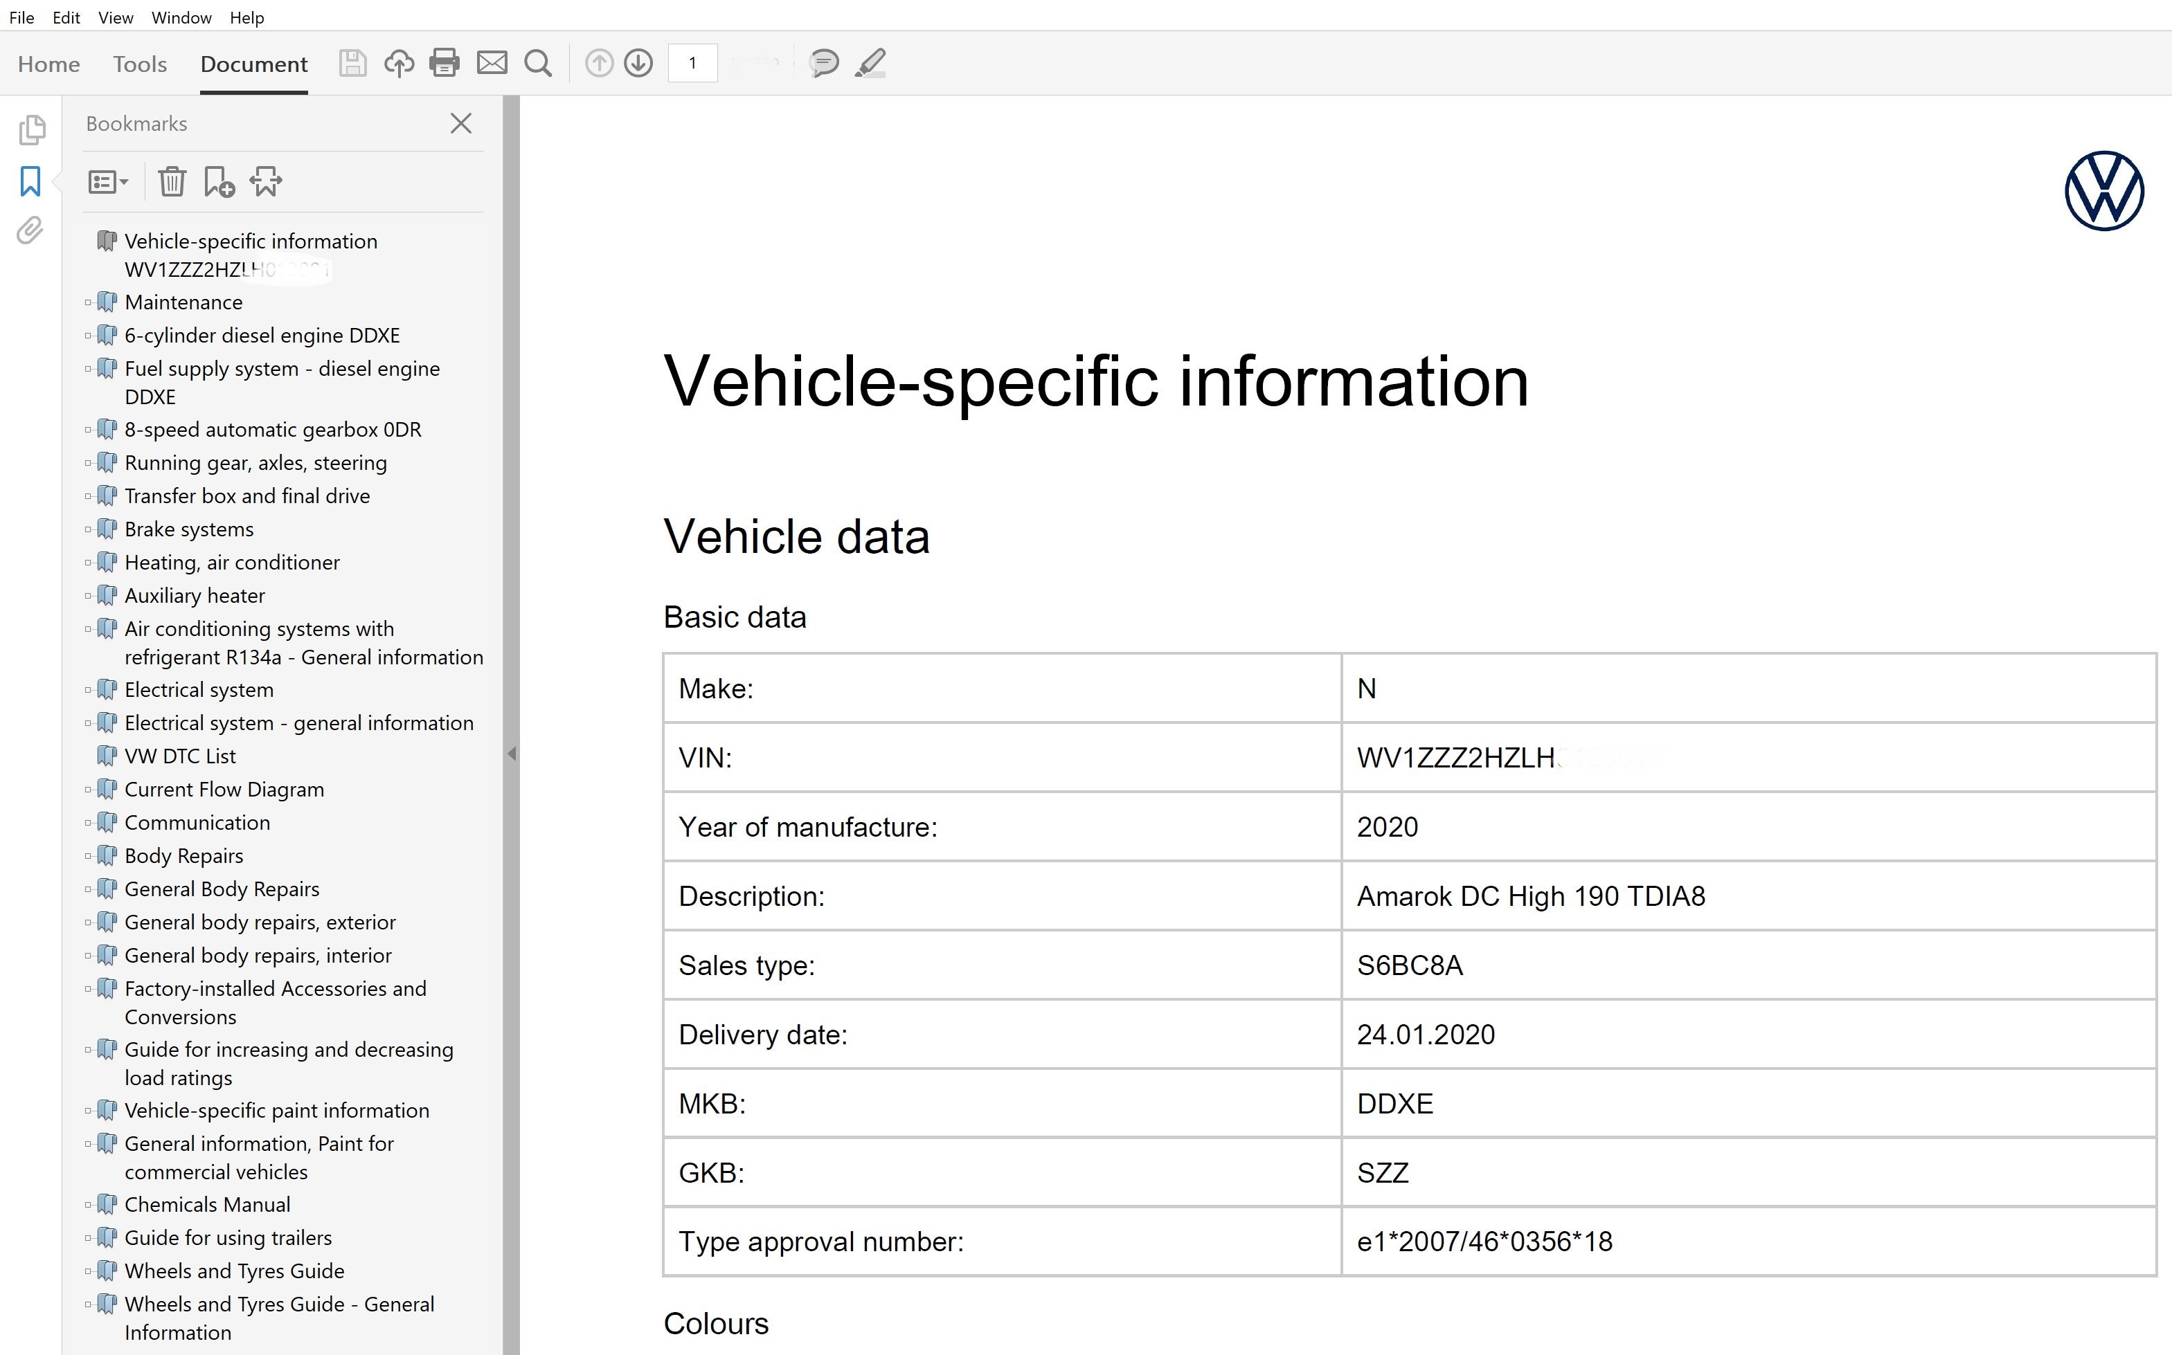Expand the Maintenance bookmark

pyautogui.click(x=88, y=303)
